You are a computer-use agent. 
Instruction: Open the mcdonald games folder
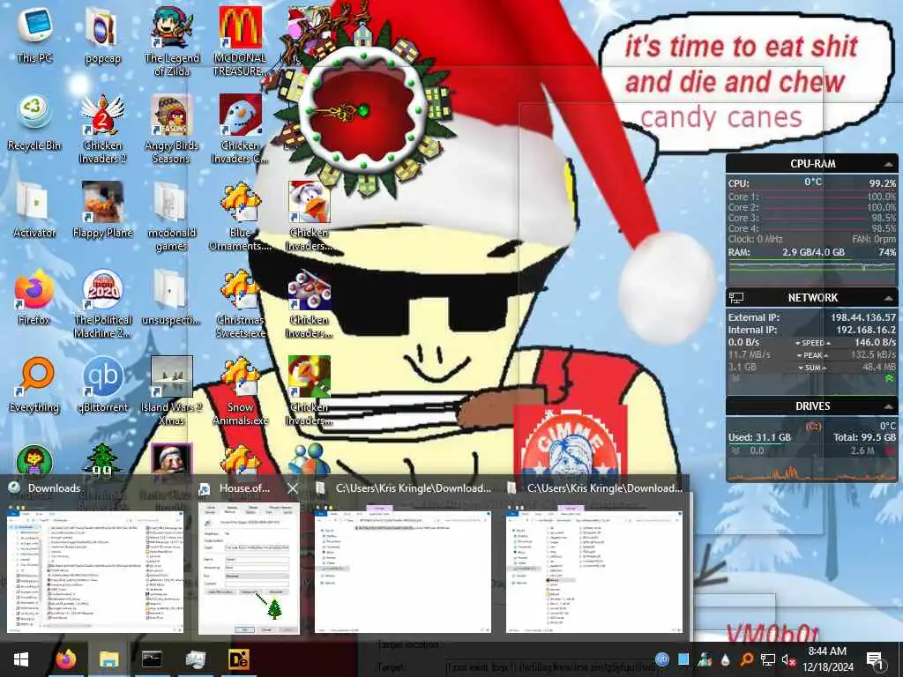[x=172, y=216]
